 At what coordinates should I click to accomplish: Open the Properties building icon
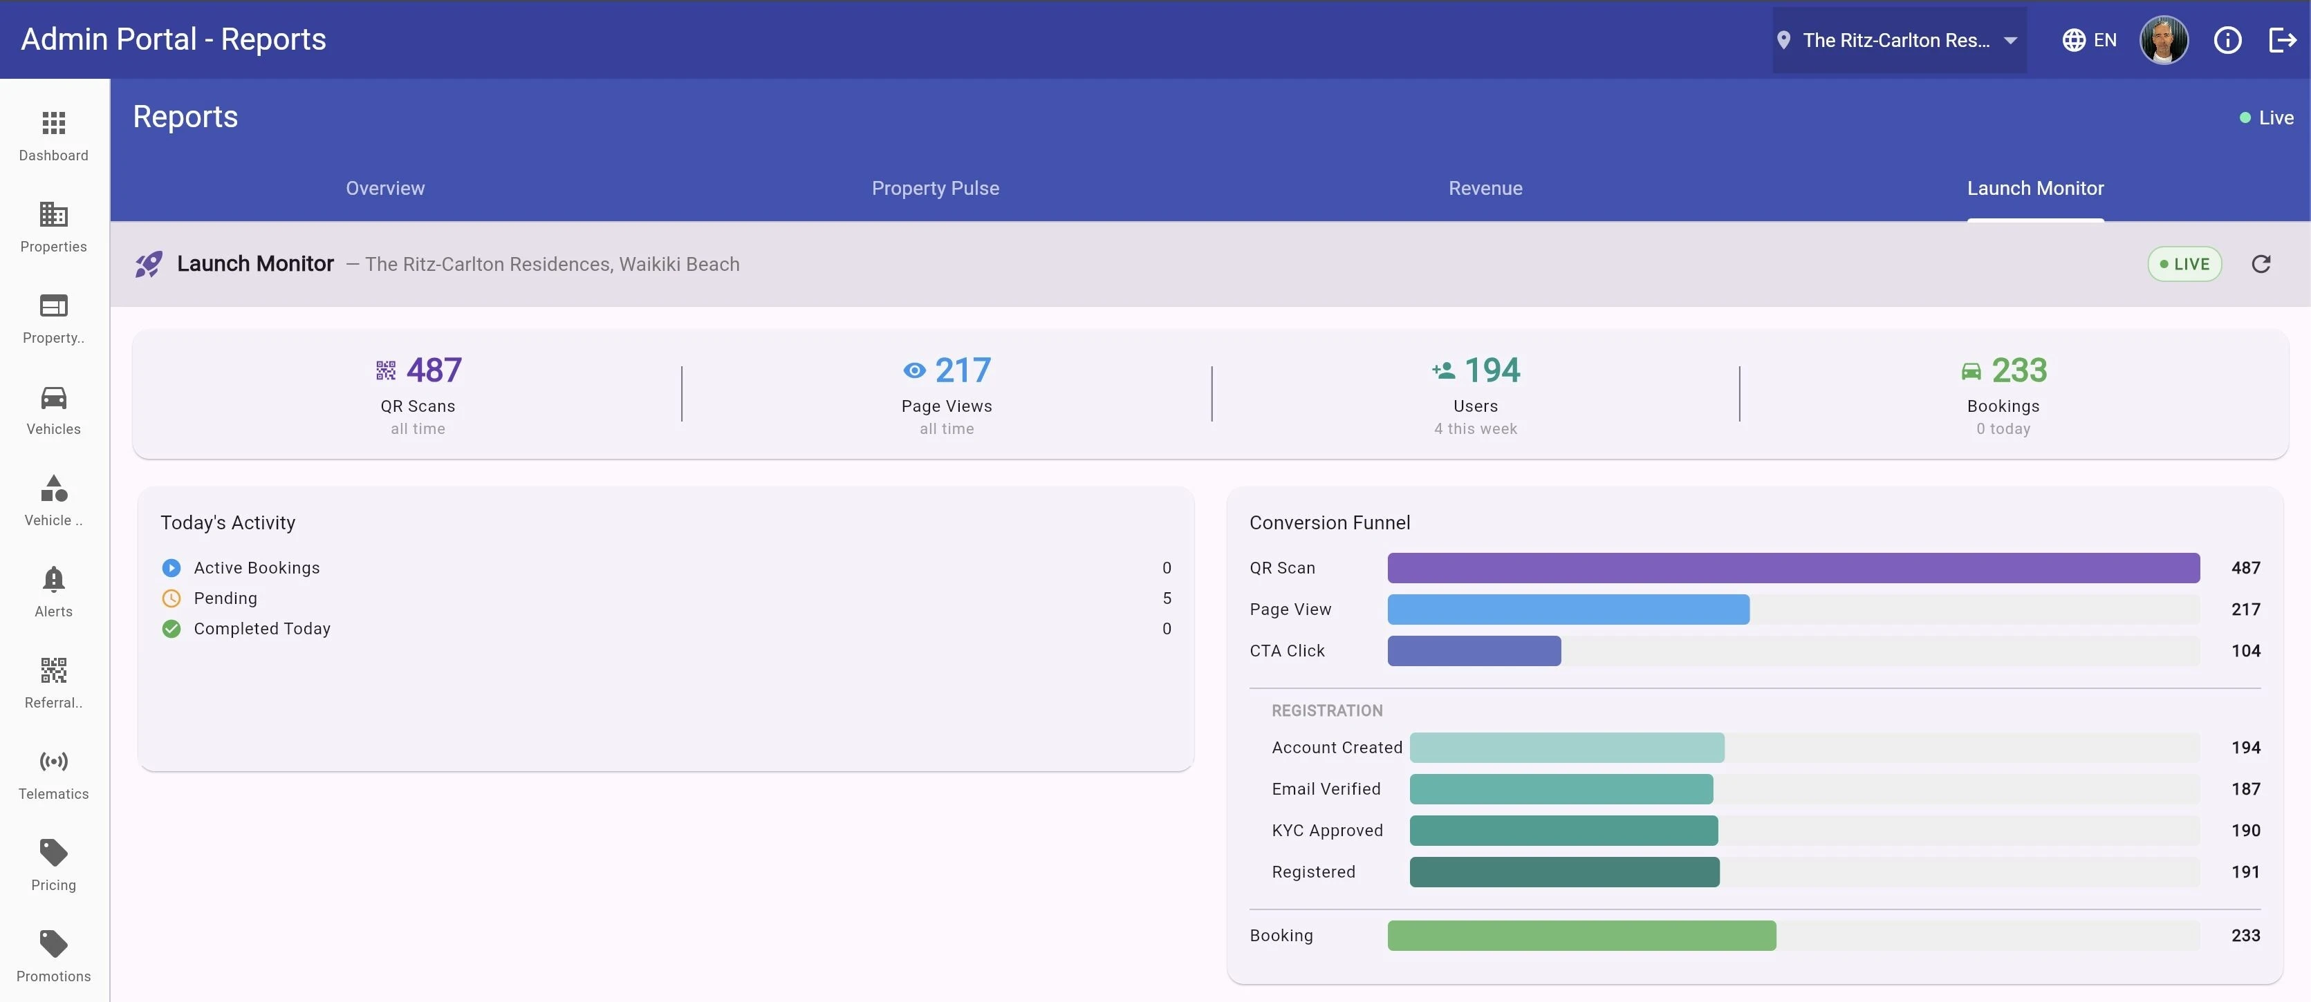point(54,214)
